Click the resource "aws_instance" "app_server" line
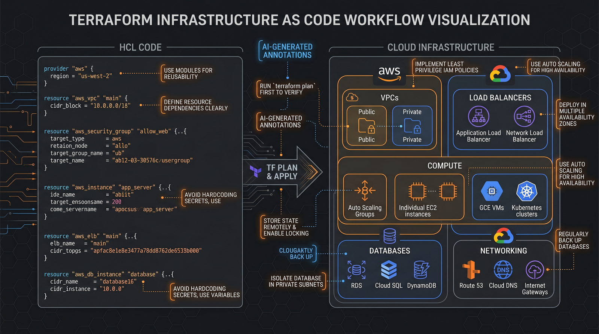 (107, 187)
